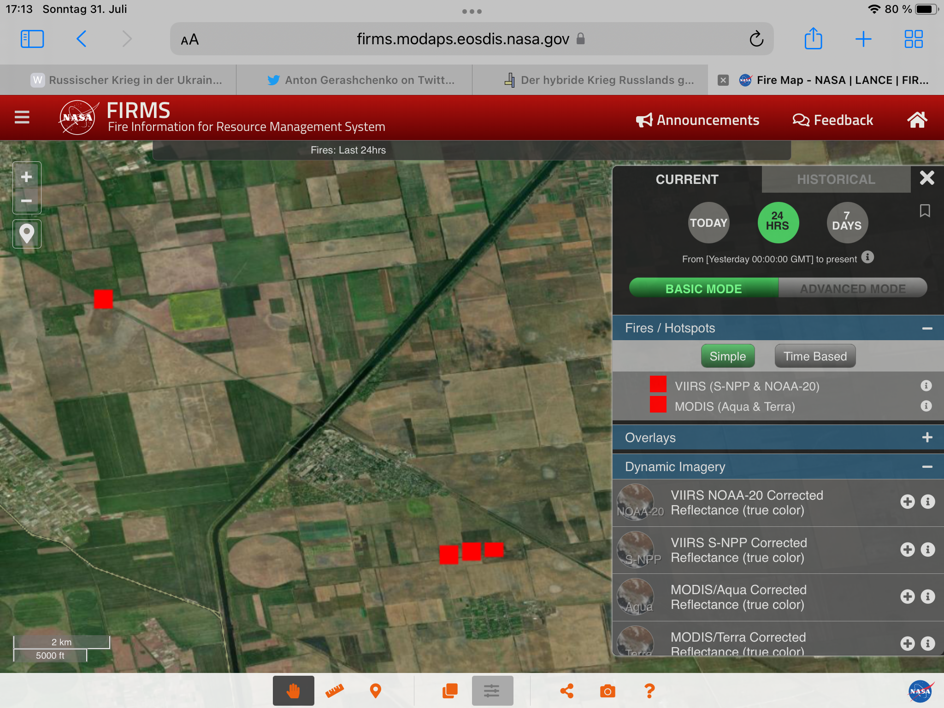Open the share map tool
The width and height of the screenshot is (944, 708).
567,690
